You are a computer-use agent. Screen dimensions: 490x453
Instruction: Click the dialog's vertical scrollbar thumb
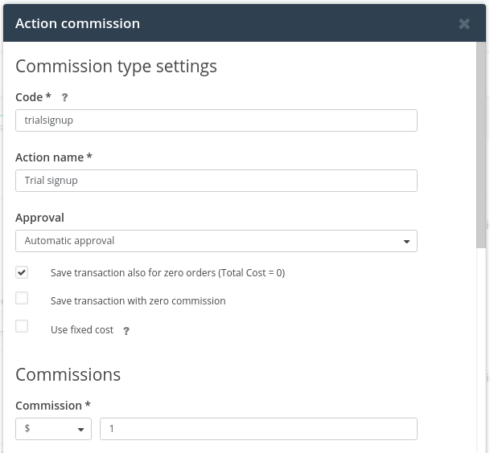coord(481,145)
